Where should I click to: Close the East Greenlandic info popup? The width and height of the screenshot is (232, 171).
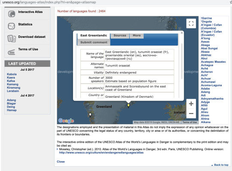(182, 33)
